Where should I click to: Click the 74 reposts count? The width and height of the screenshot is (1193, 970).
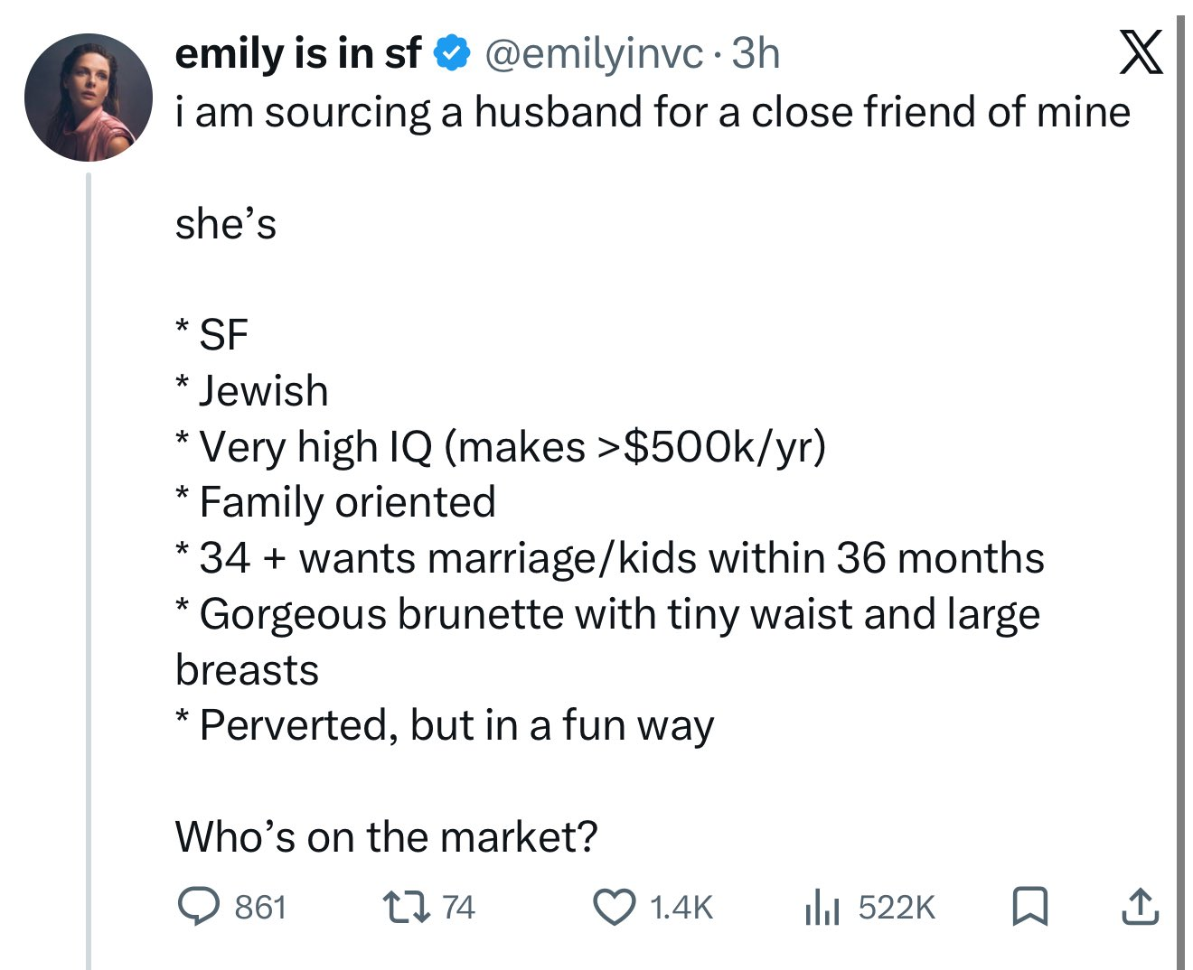458,907
